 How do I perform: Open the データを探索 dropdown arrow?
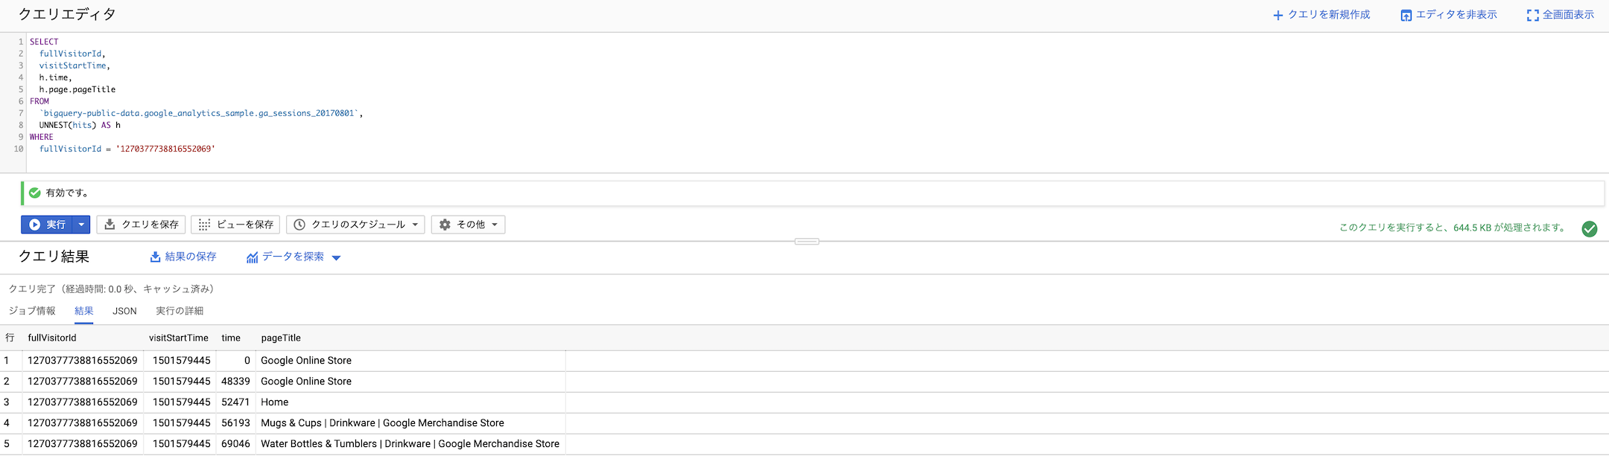[336, 258]
